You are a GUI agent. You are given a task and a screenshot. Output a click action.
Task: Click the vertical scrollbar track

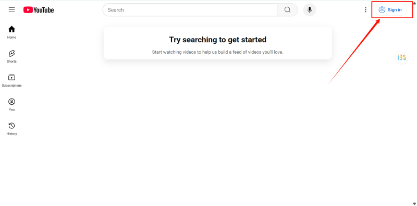point(414,103)
